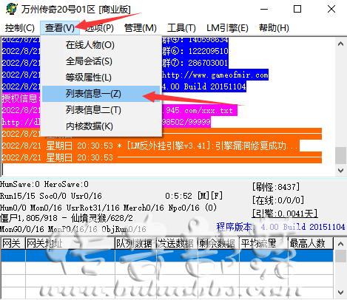This screenshot has height=300, width=347.
Task: Select the highlighted first gateway row
Action: [x=167, y=256]
